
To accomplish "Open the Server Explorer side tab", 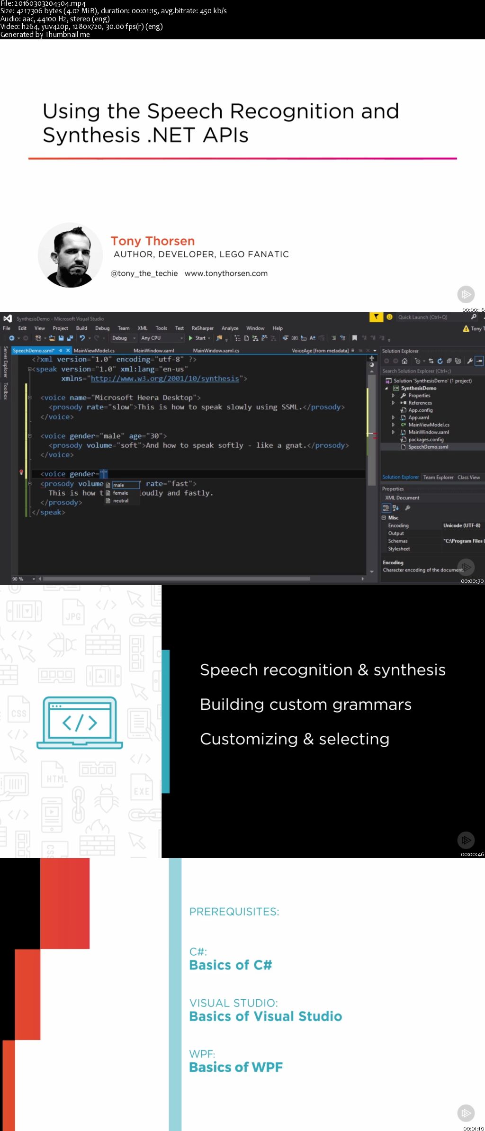I will [x=6, y=362].
